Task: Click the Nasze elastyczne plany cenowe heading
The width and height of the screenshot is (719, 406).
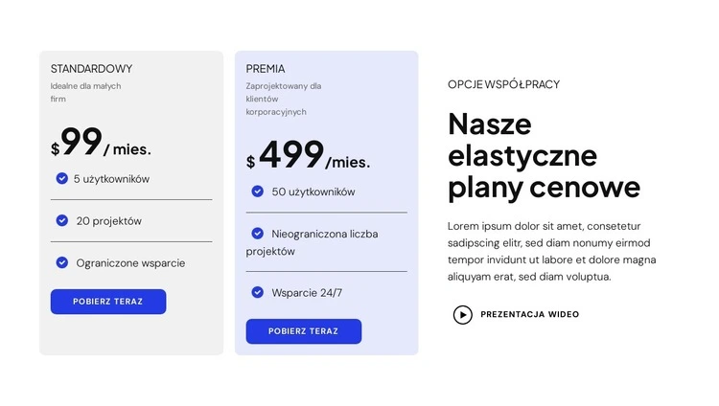Action: [543, 155]
